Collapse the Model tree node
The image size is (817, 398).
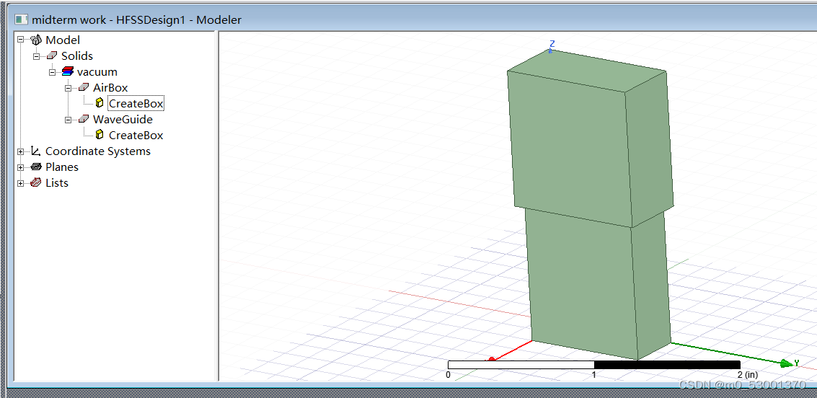21,40
